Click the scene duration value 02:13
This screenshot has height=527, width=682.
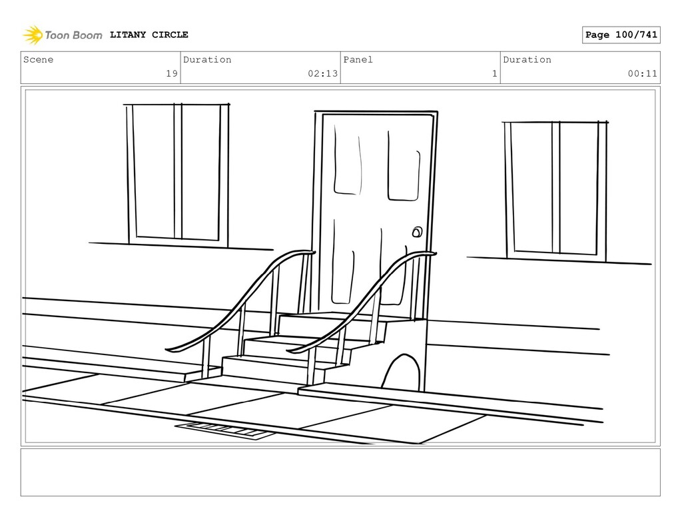323,73
